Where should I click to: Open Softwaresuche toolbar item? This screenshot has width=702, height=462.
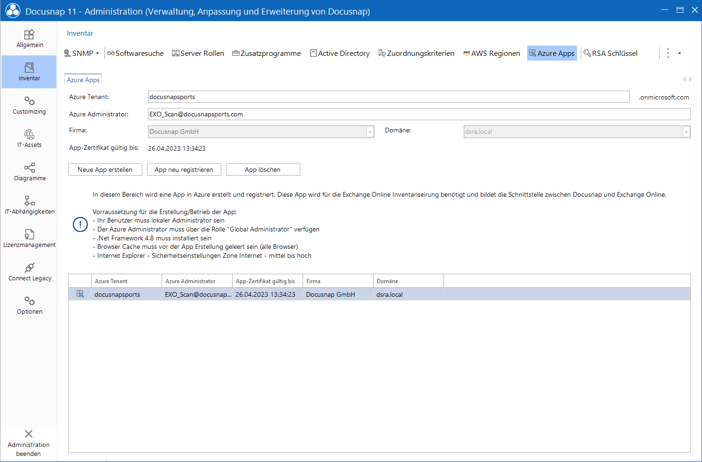135,53
